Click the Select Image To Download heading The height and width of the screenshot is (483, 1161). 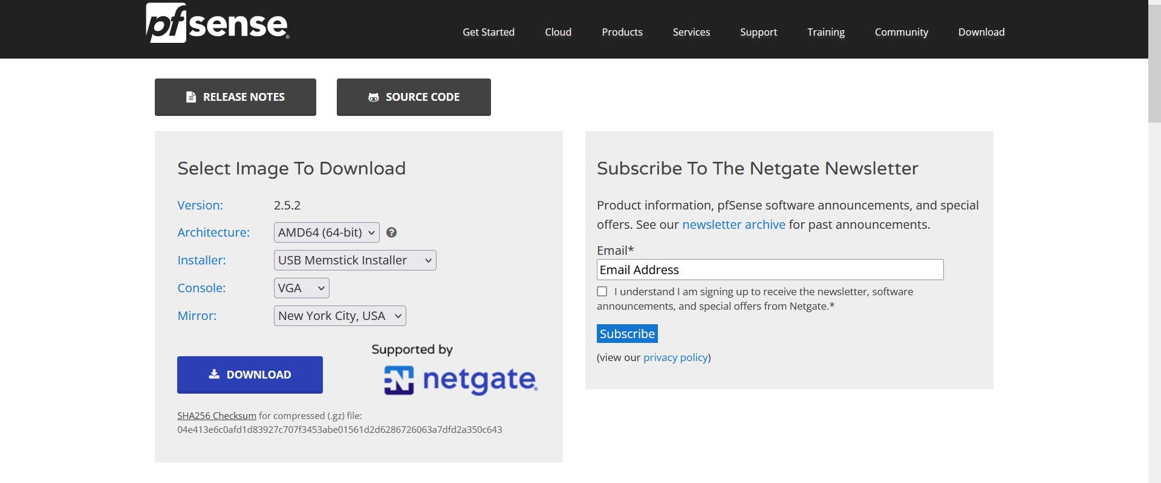tap(291, 168)
